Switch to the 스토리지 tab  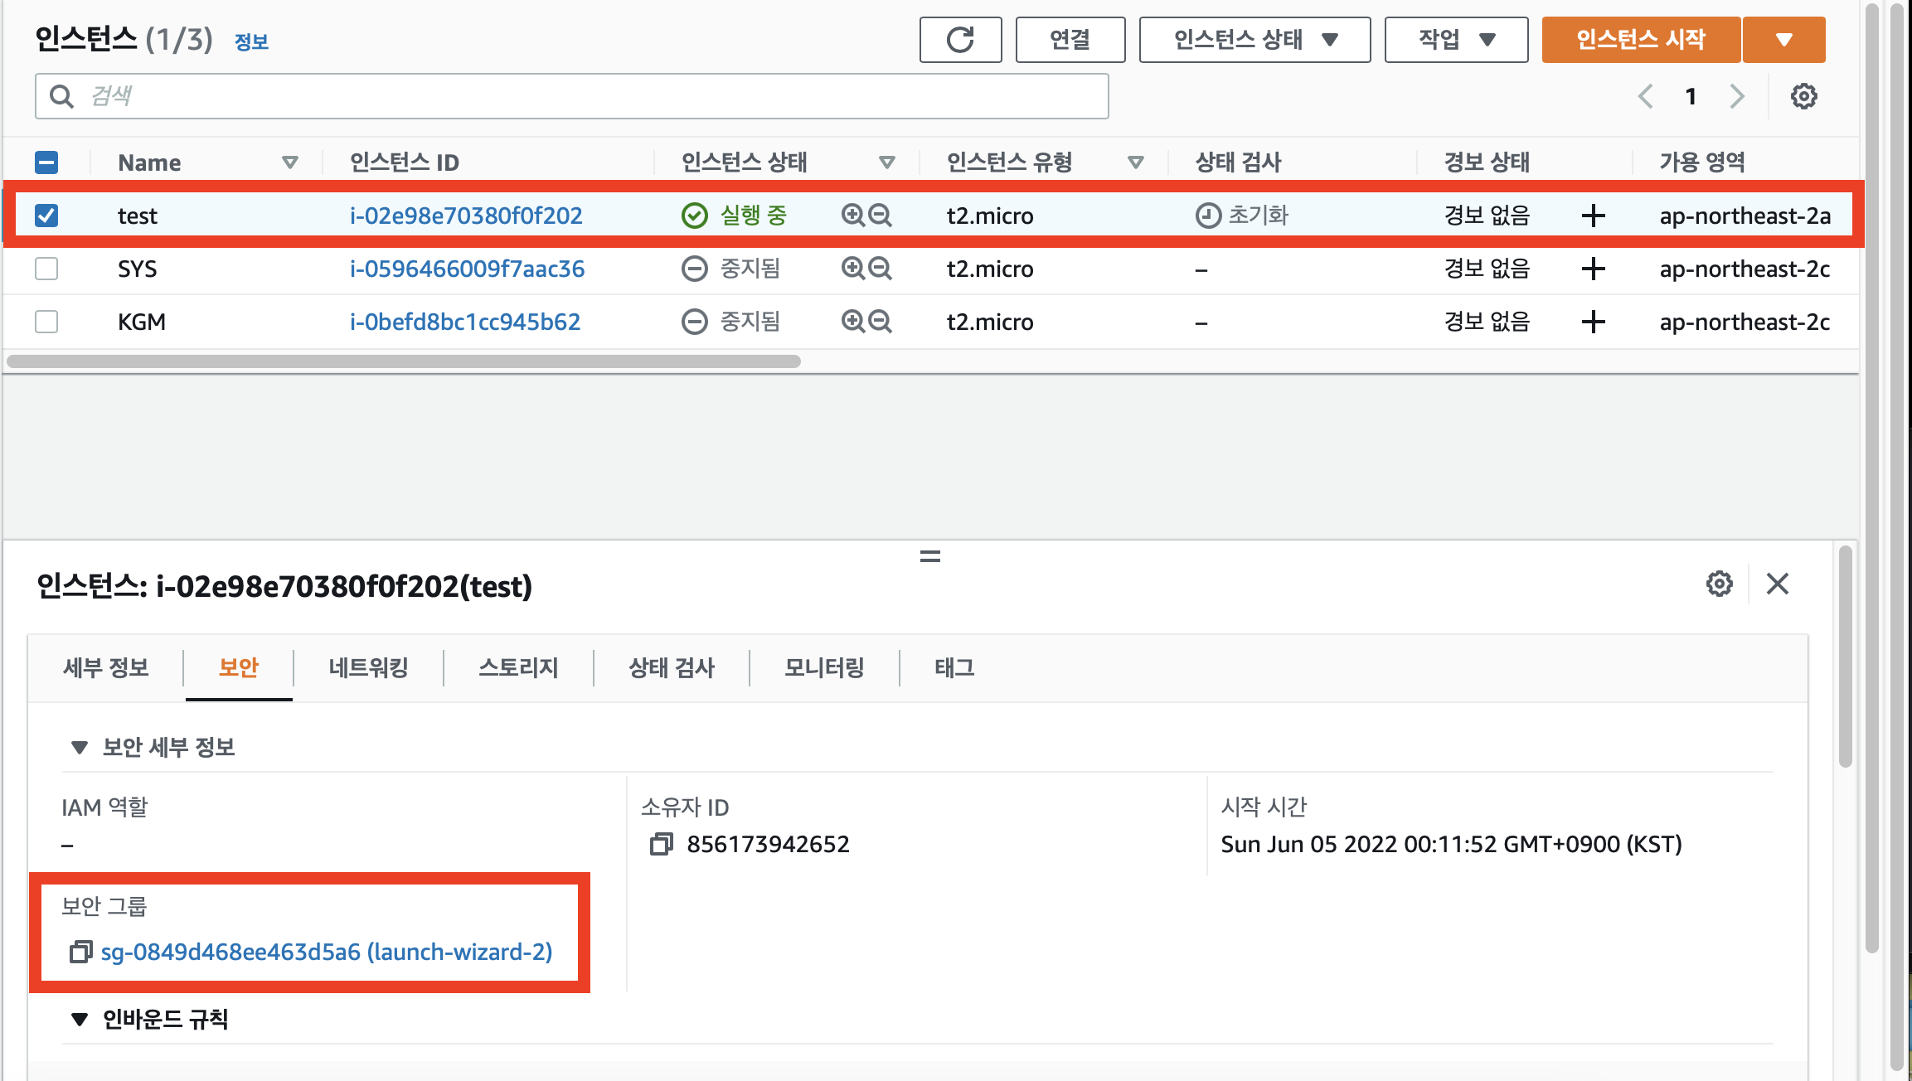(518, 667)
